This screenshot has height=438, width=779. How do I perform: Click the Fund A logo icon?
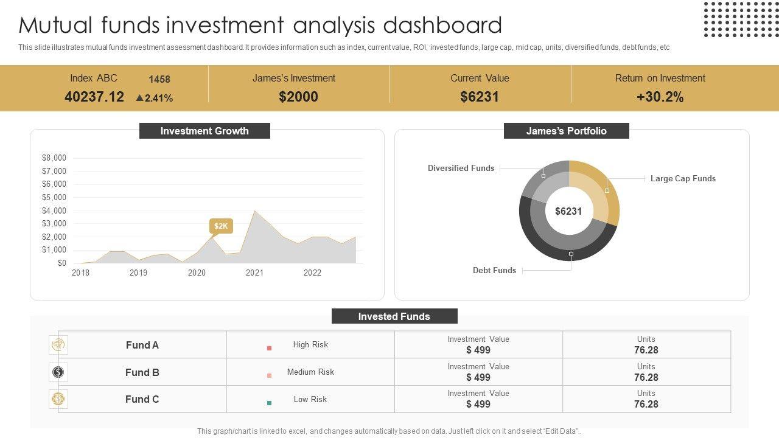58,345
